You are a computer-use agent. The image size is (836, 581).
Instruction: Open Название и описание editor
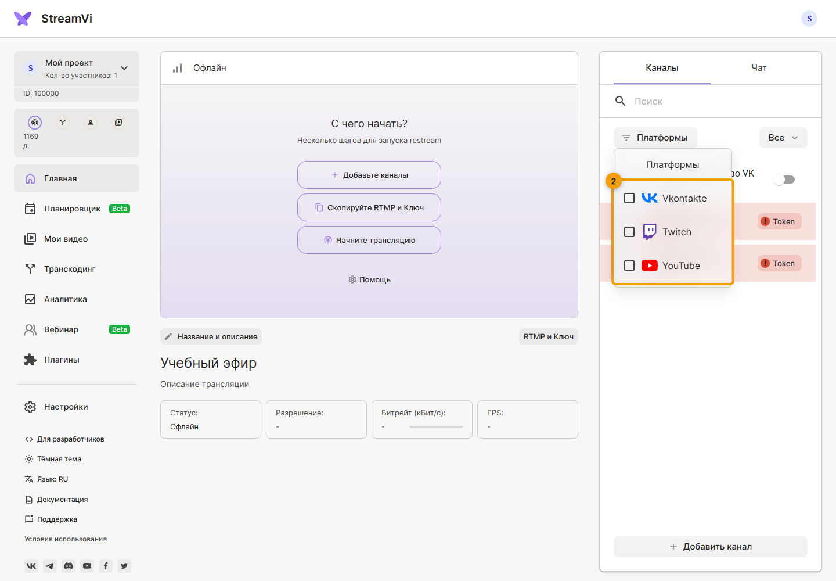(211, 336)
